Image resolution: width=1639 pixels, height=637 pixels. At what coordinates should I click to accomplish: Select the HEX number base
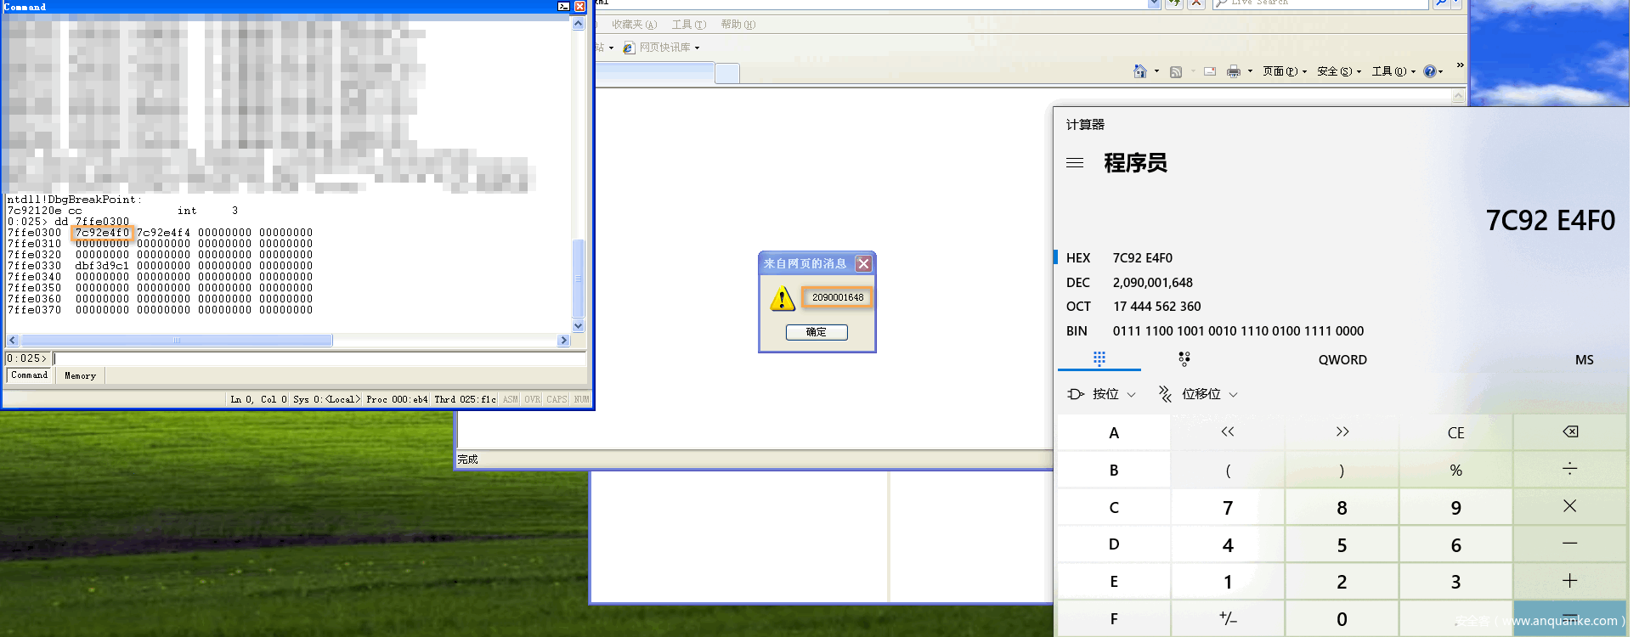(x=1078, y=257)
